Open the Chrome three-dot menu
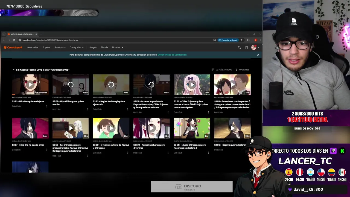The image size is (350, 197). pos(260,40)
